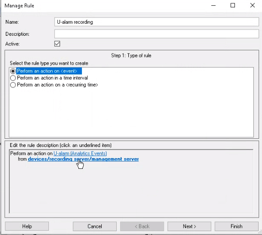Cancel the Manage Rule dialog
This screenshot has height=235, width=262.
[x=94, y=226]
